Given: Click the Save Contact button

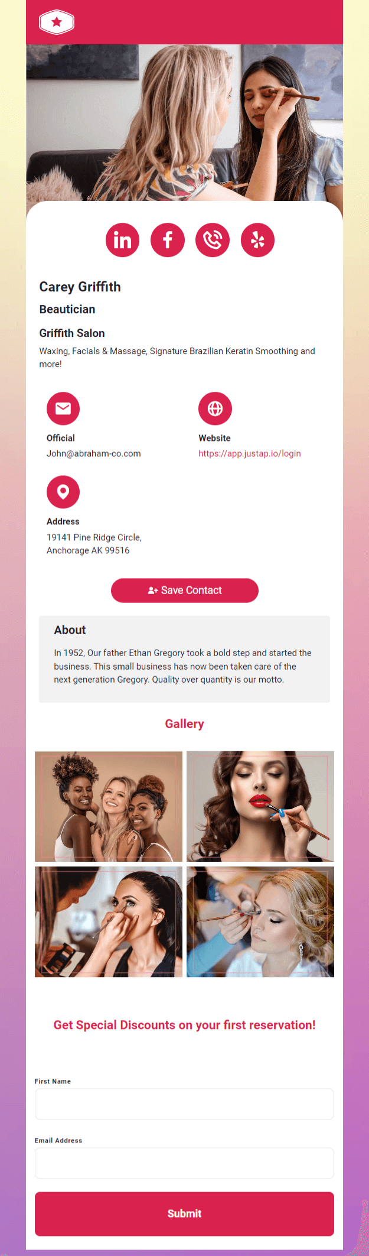Looking at the screenshot, I should pos(185,590).
